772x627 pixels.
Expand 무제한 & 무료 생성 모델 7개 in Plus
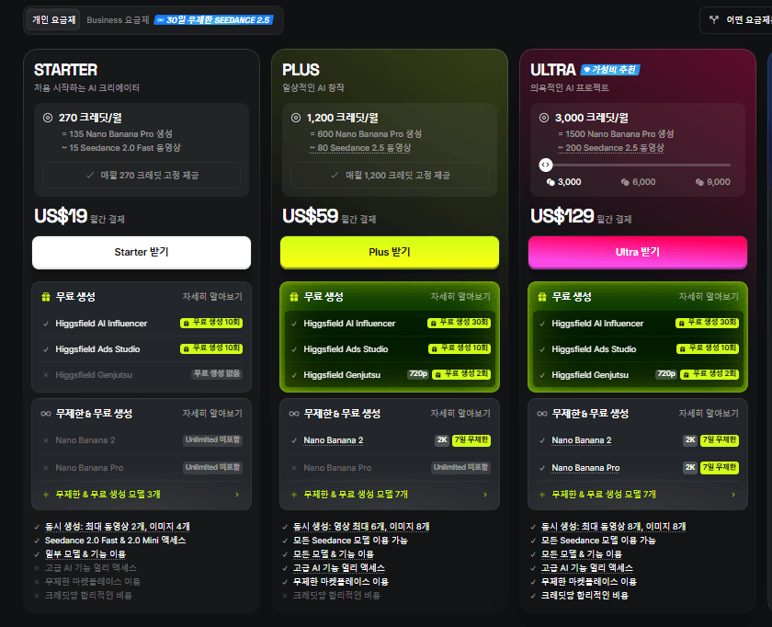click(x=390, y=494)
